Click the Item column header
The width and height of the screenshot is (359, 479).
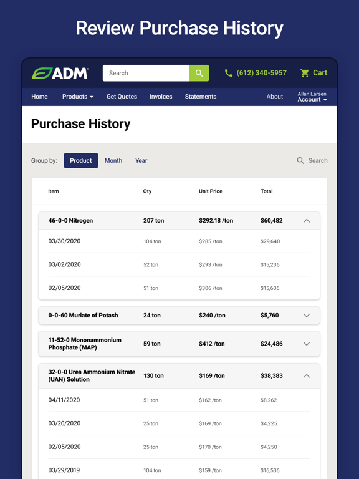coord(54,191)
